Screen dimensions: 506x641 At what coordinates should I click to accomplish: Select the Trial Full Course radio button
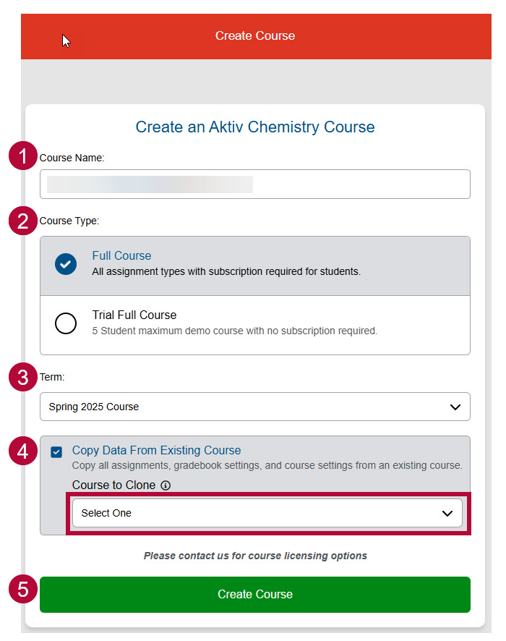coord(66,323)
